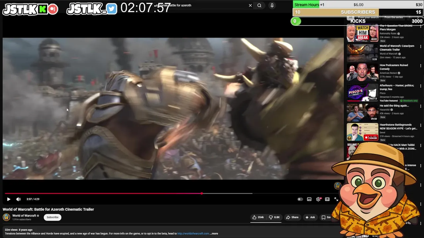Click the search magnifier icon
Viewport: 424px width, 238px height.
pos(259,5)
